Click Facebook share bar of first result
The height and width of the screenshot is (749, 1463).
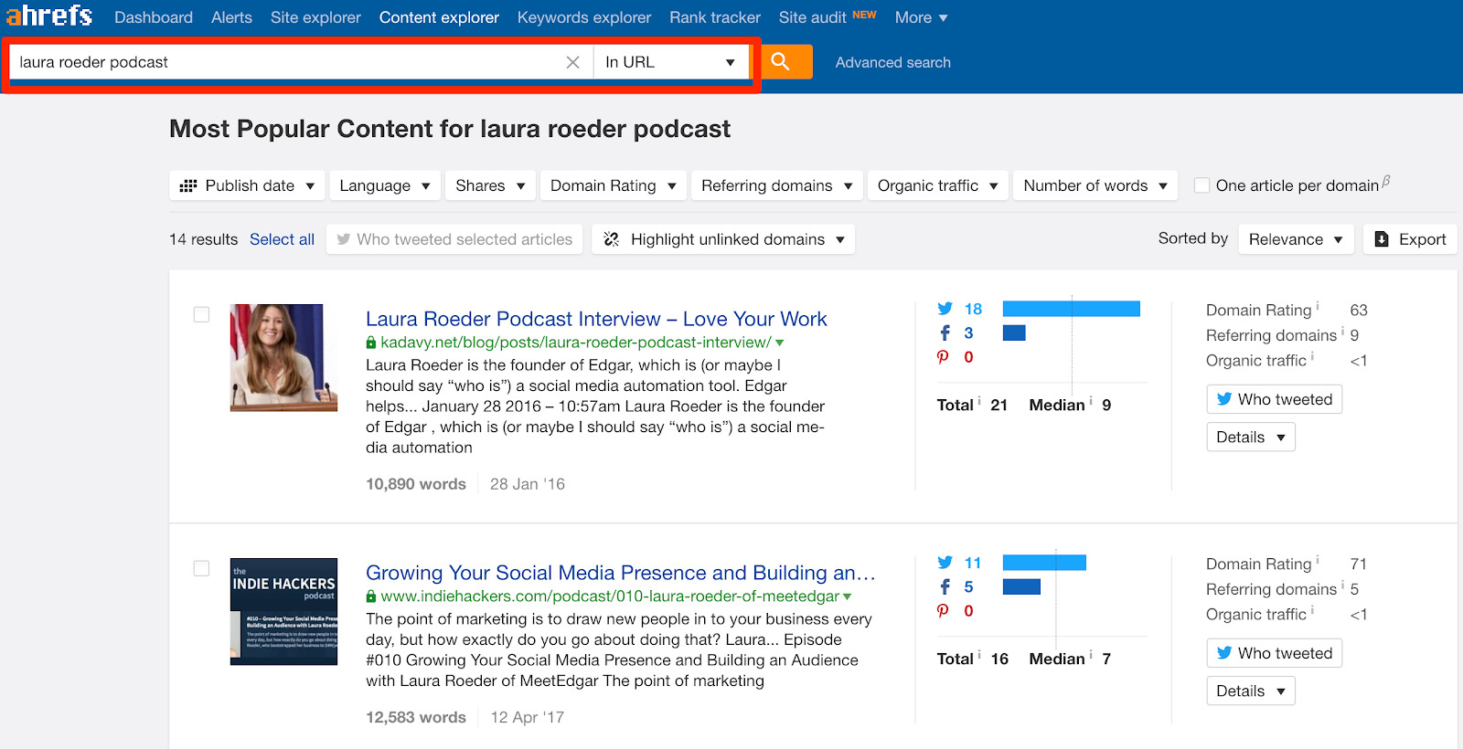(1014, 333)
